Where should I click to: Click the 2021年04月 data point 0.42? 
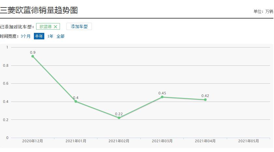(x=205, y=100)
